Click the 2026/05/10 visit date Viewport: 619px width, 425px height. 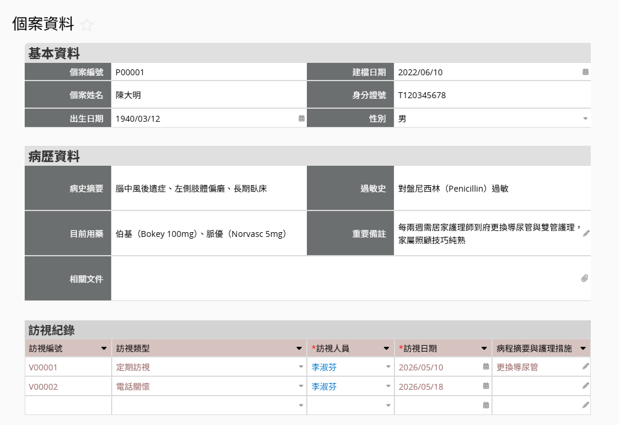421,367
